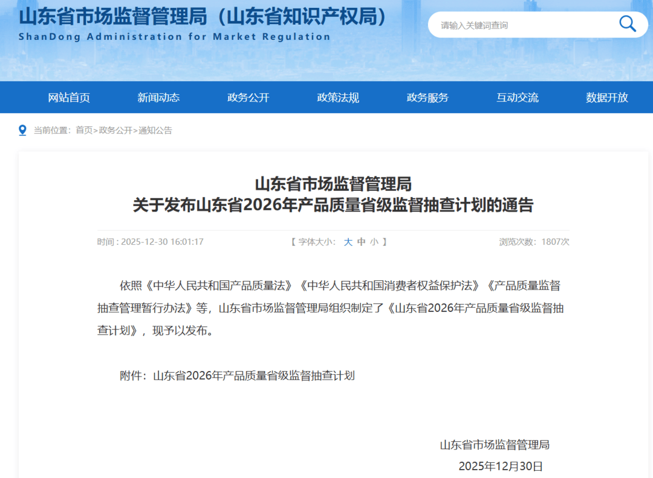The height and width of the screenshot is (478, 653).
Task: Select 政策法规 from the navigation bar
Action: point(337,97)
